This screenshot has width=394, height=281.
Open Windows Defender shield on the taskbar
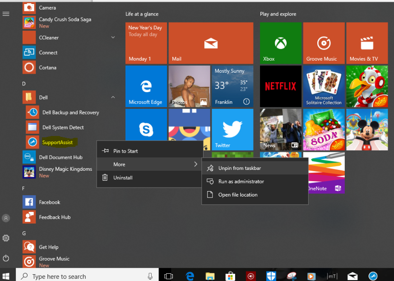271,276
